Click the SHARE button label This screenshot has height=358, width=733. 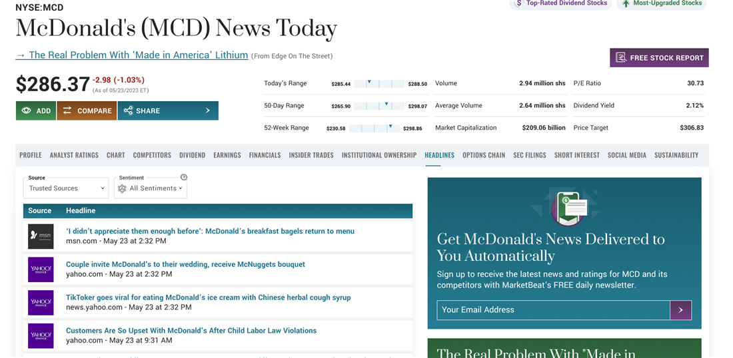pos(148,110)
